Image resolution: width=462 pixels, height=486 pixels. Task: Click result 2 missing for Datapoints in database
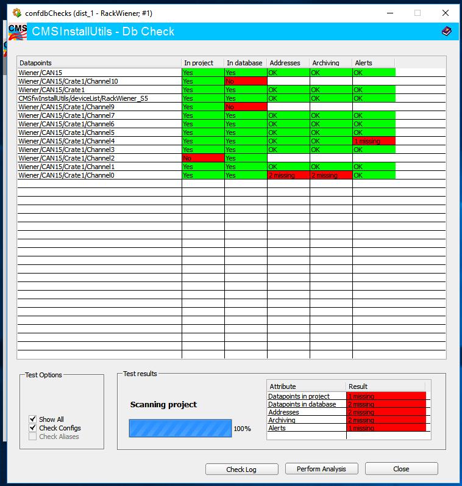(x=386, y=404)
